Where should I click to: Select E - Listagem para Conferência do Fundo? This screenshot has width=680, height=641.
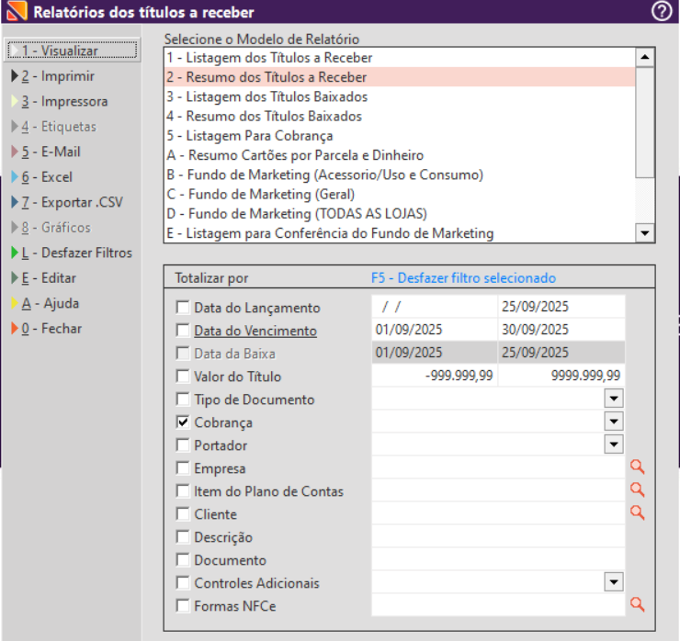coord(400,233)
